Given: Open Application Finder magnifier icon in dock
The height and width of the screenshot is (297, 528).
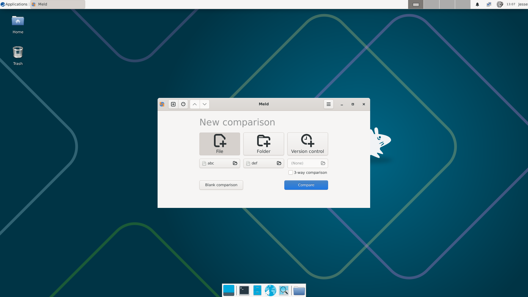Looking at the screenshot, I should click(x=284, y=290).
